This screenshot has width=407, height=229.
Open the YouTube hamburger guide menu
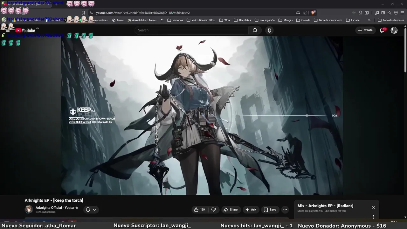tap(7, 30)
